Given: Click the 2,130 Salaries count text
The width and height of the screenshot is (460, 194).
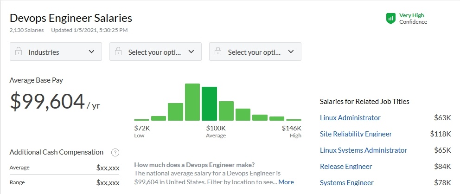Looking at the screenshot, I should pyautogui.click(x=26, y=30).
